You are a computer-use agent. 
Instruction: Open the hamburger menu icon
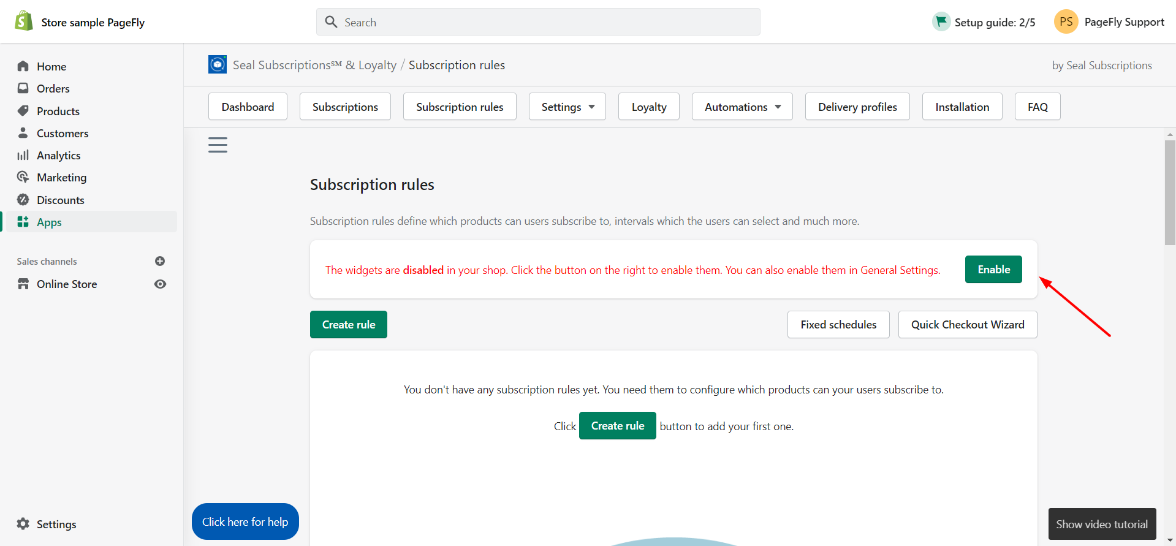218,145
